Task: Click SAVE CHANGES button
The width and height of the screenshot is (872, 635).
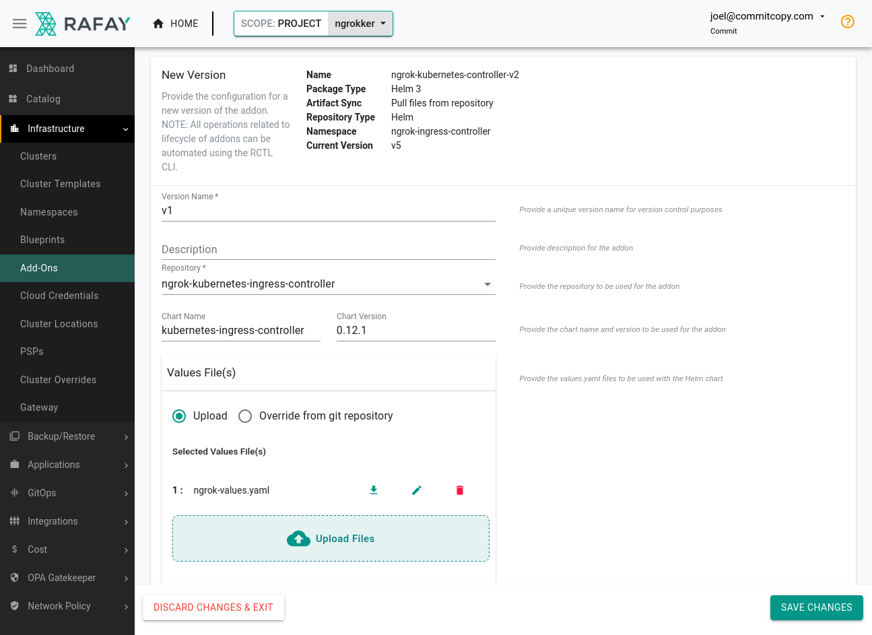Action: point(816,607)
